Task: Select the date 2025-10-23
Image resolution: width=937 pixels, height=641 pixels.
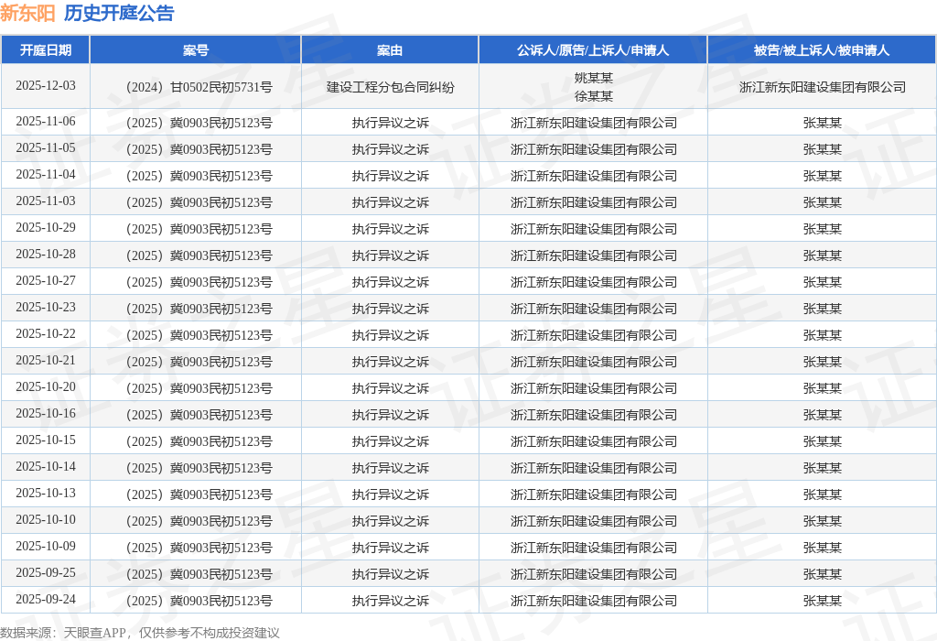Action: point(46,307)
